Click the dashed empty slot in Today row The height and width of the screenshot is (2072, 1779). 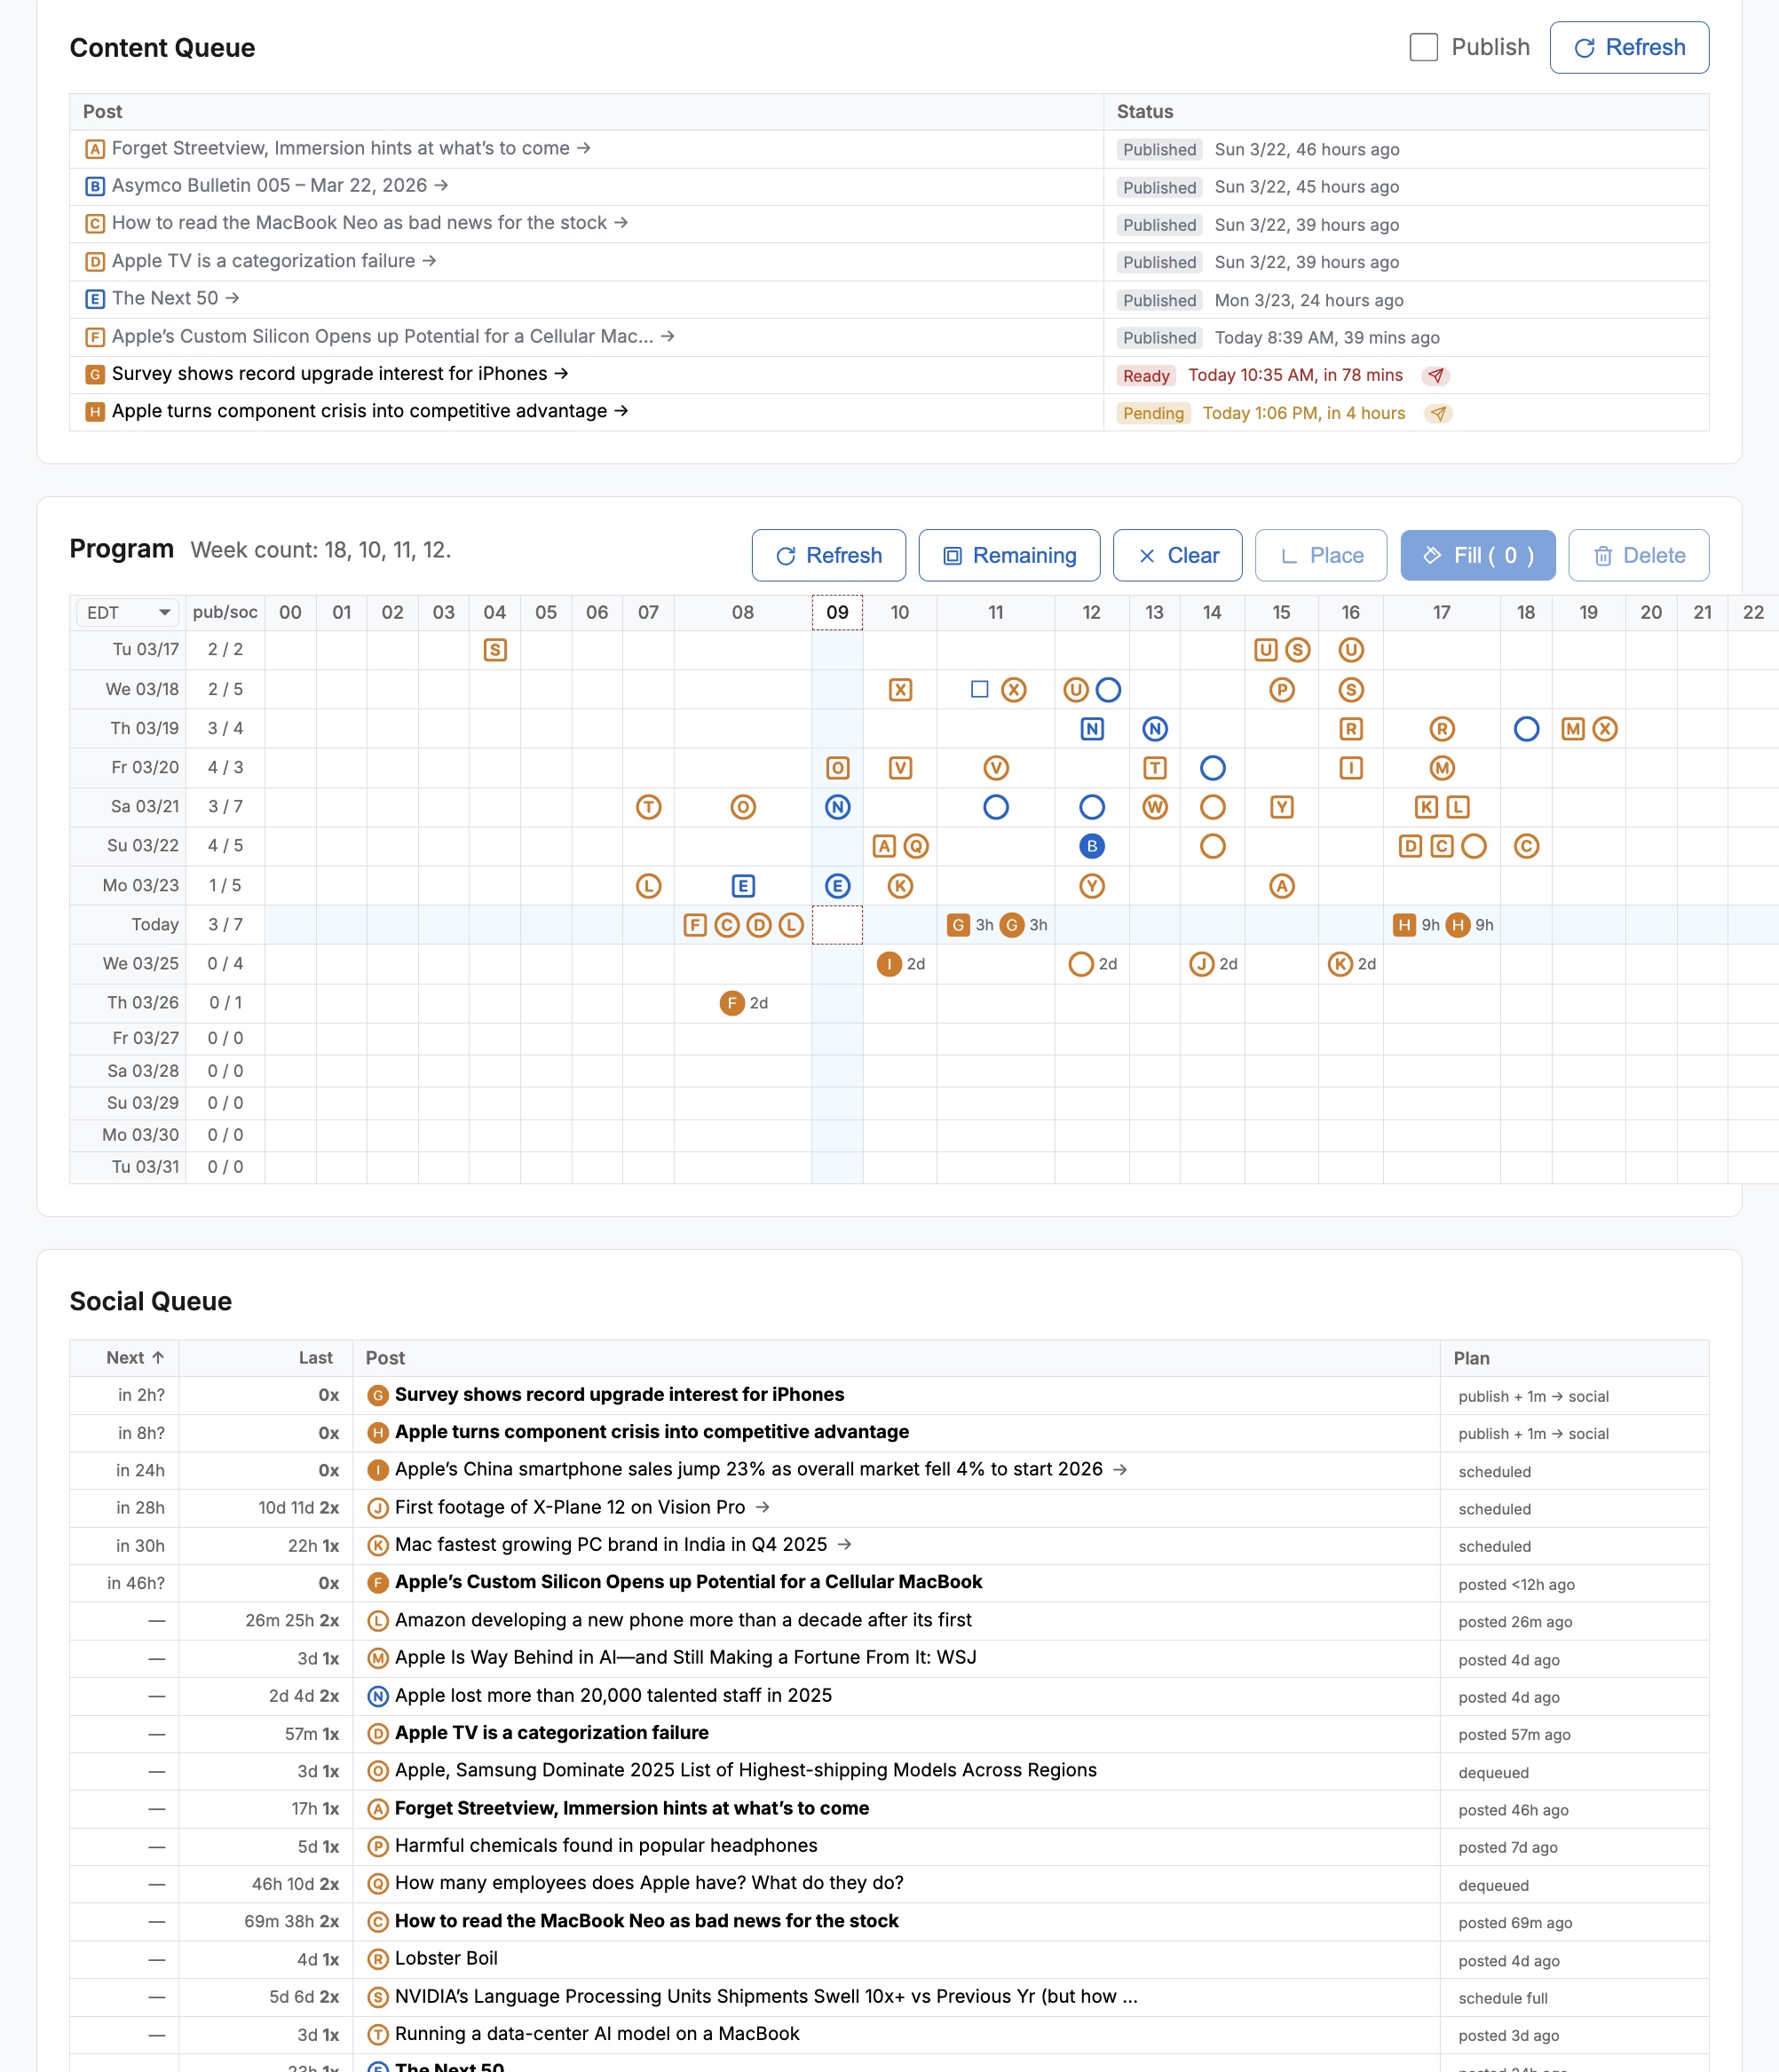[x=838, y=924]
